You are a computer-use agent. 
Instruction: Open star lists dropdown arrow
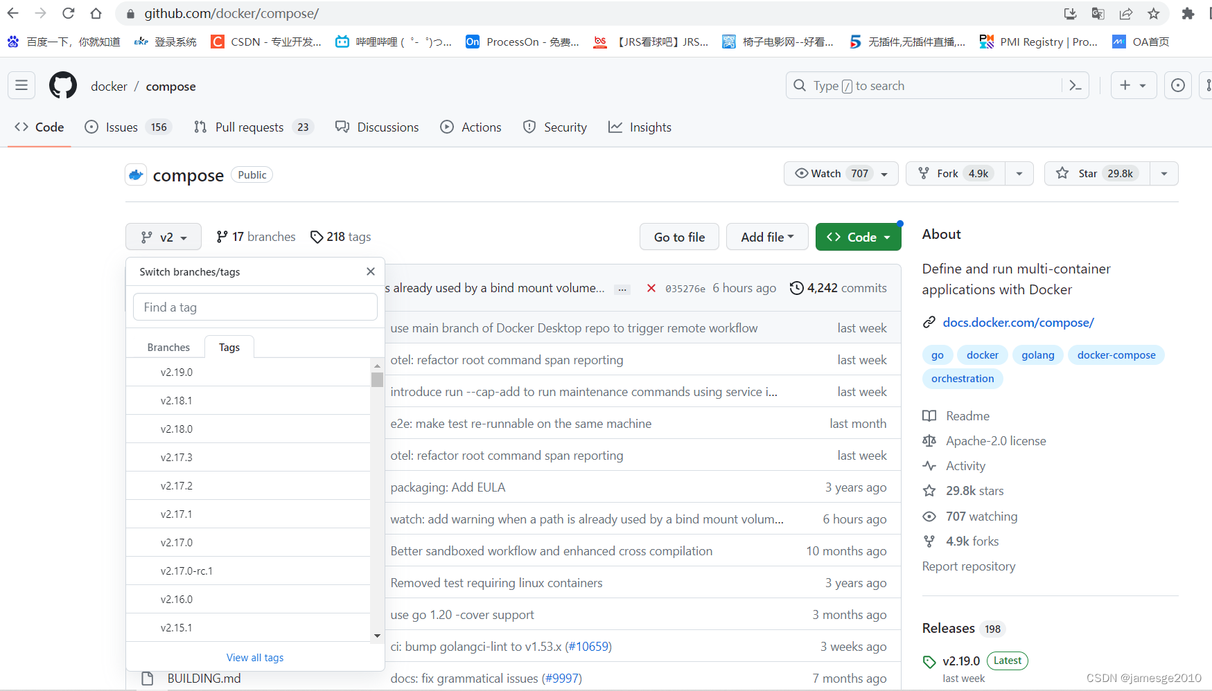1164,173
